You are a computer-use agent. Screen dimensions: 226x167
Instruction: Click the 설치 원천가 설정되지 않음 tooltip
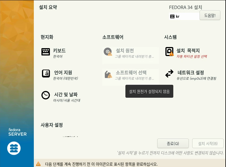click(x=149, y=91)
